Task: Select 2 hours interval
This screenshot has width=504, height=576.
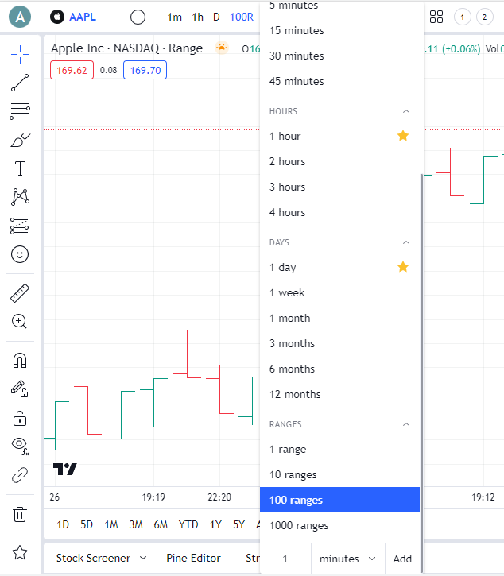Action: [339, 161]
